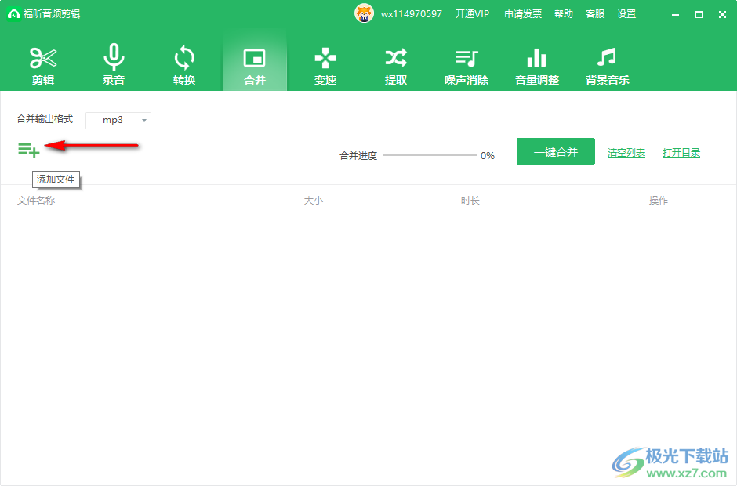Open the 转换 convert tool

(x=184, y=65)
